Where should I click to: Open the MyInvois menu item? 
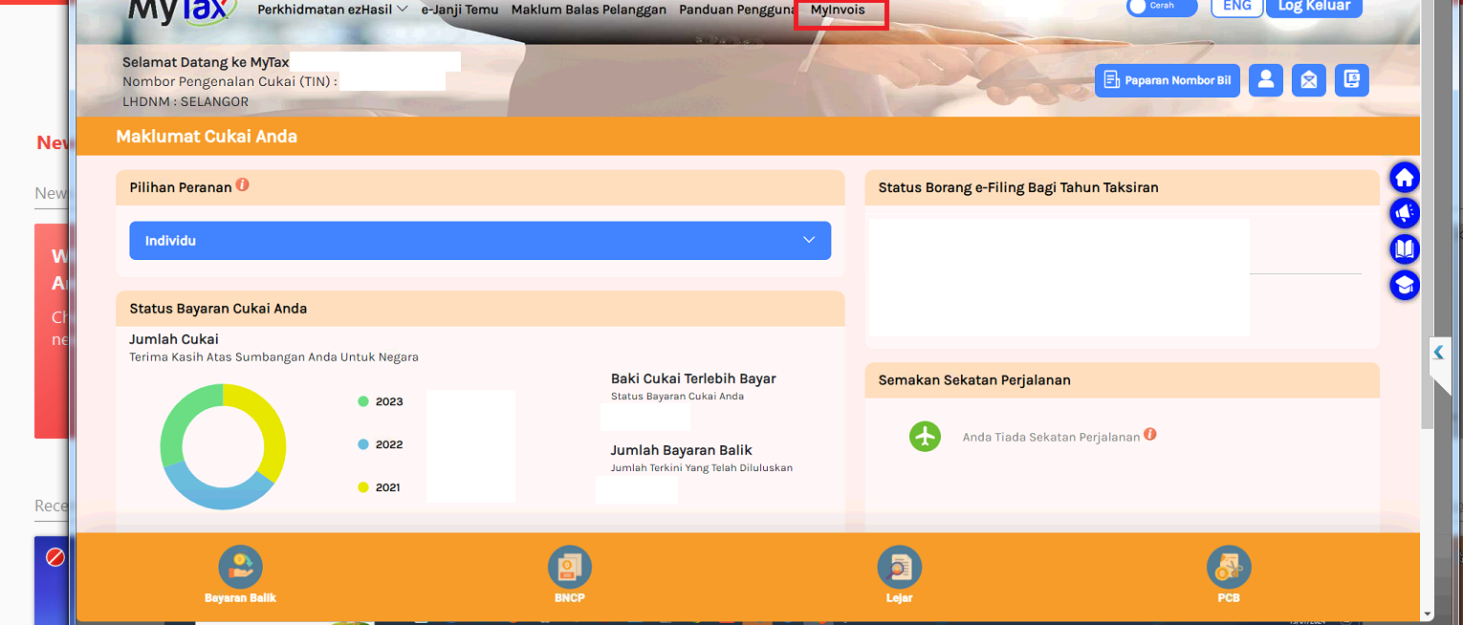839,11
